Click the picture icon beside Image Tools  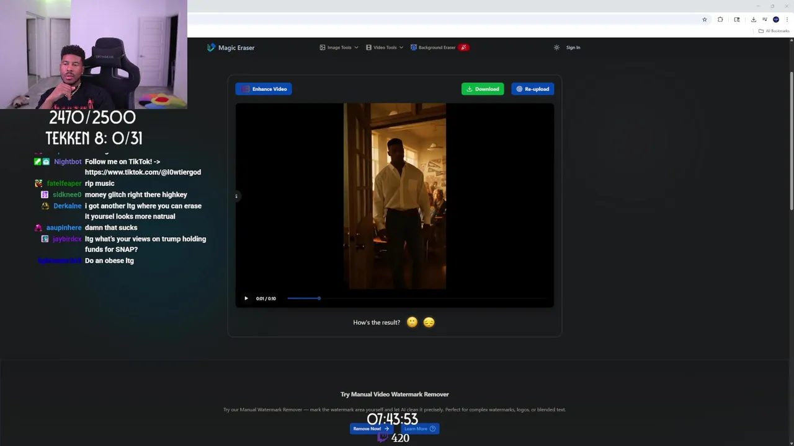(x=323, y=48)
